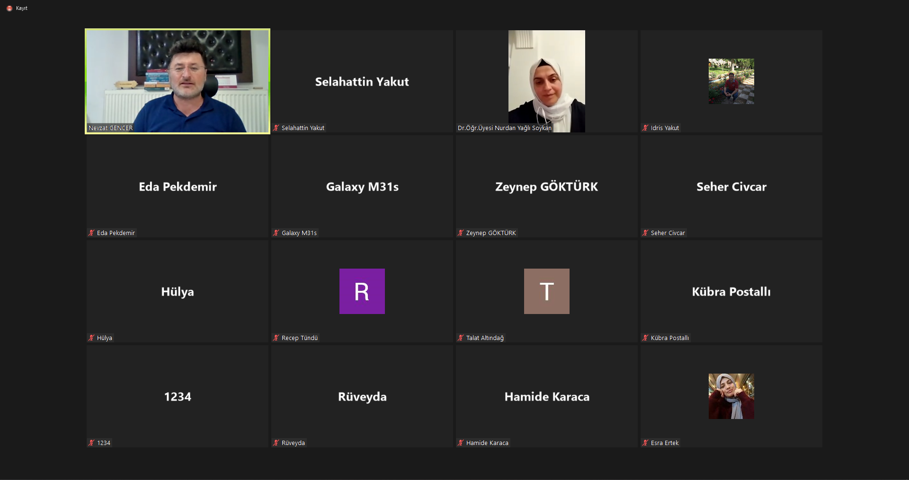Click the purple R avatar of Recep Tündü
Image resolution: width=909 pixels, height=480 pixels.
(362, 291)
